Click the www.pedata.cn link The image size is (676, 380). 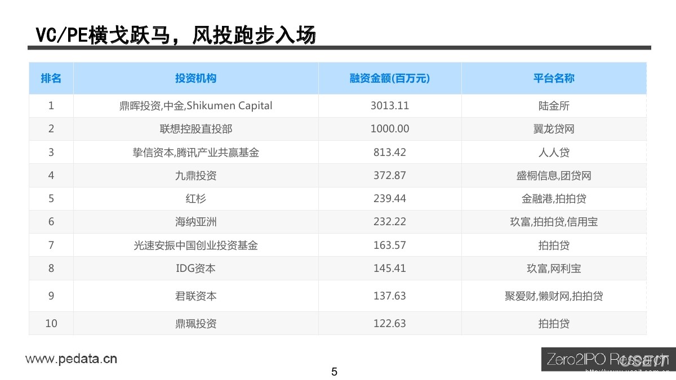point(71,359)
